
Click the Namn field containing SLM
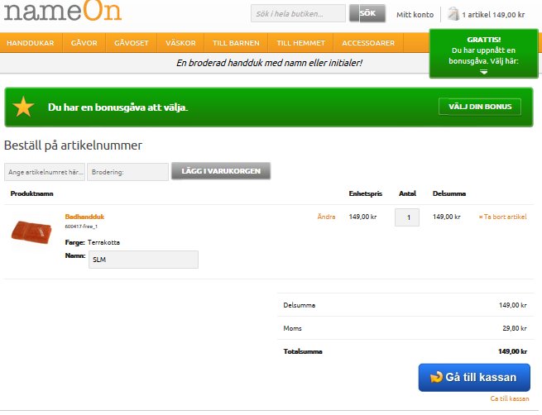143,260
